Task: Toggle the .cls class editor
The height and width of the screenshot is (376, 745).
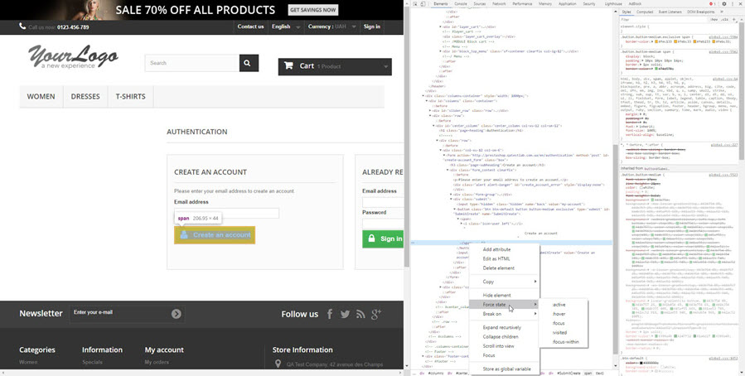Action: pos(724,20)
